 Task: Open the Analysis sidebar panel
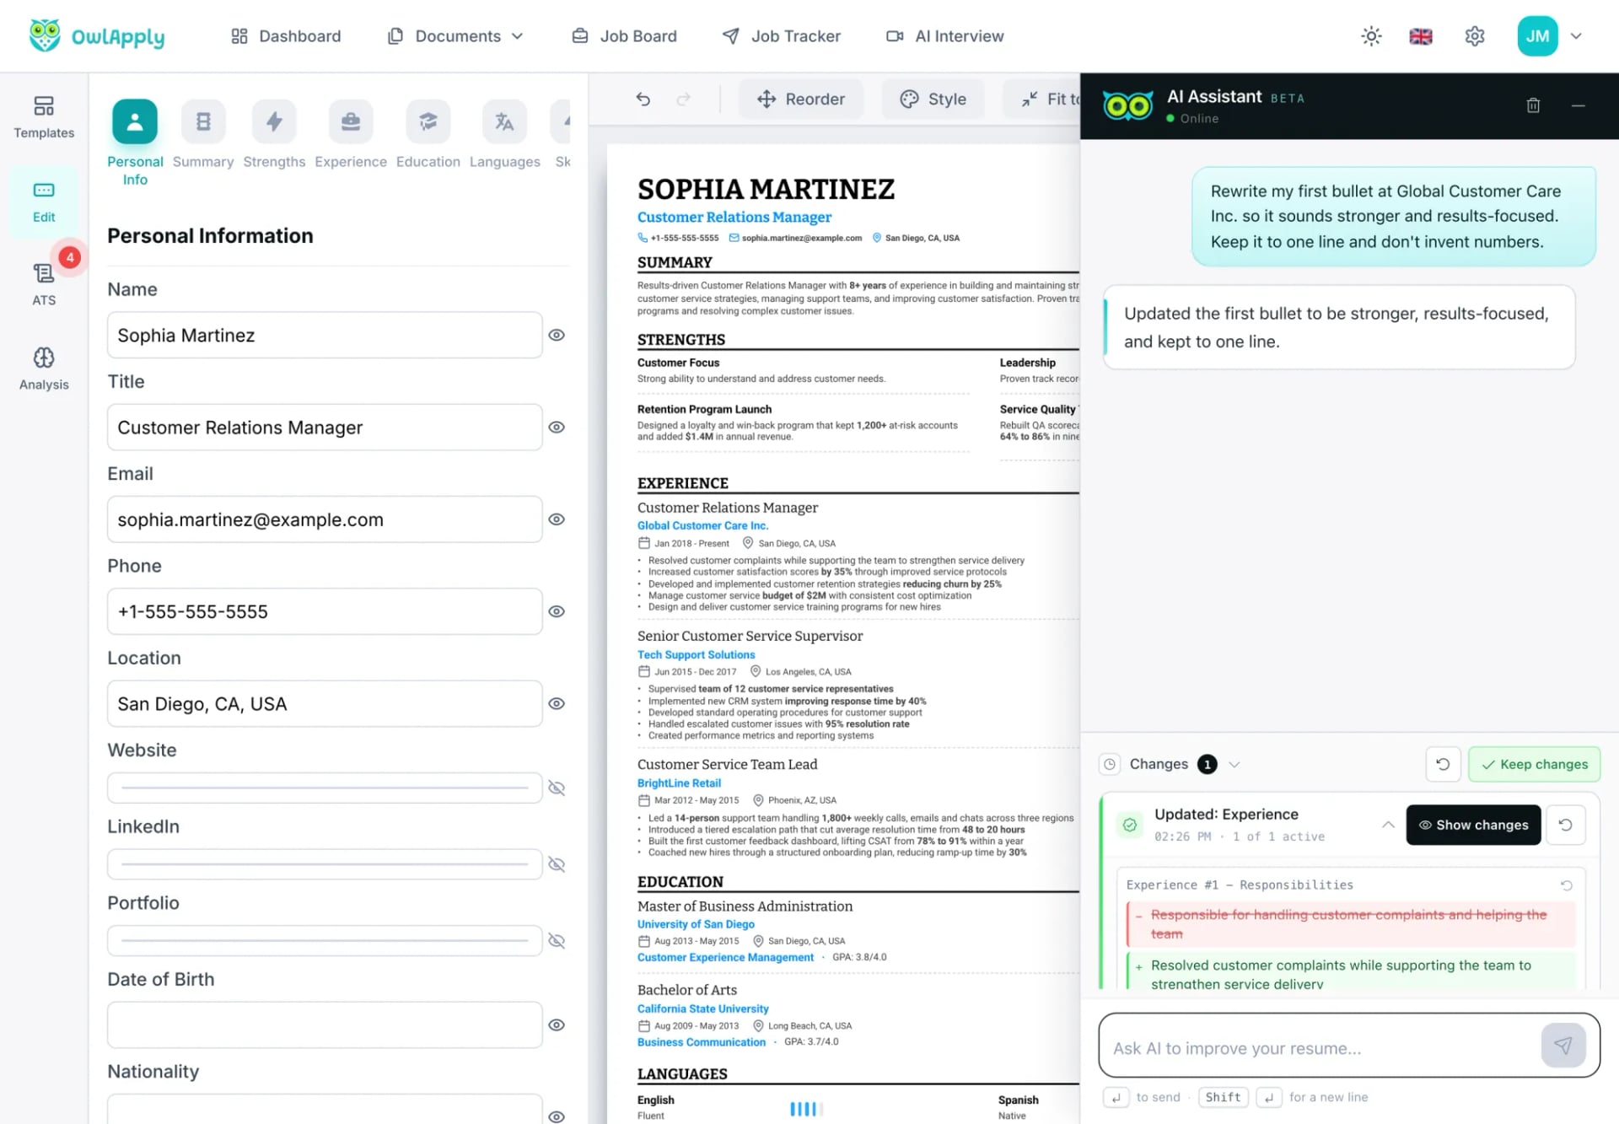44,368
